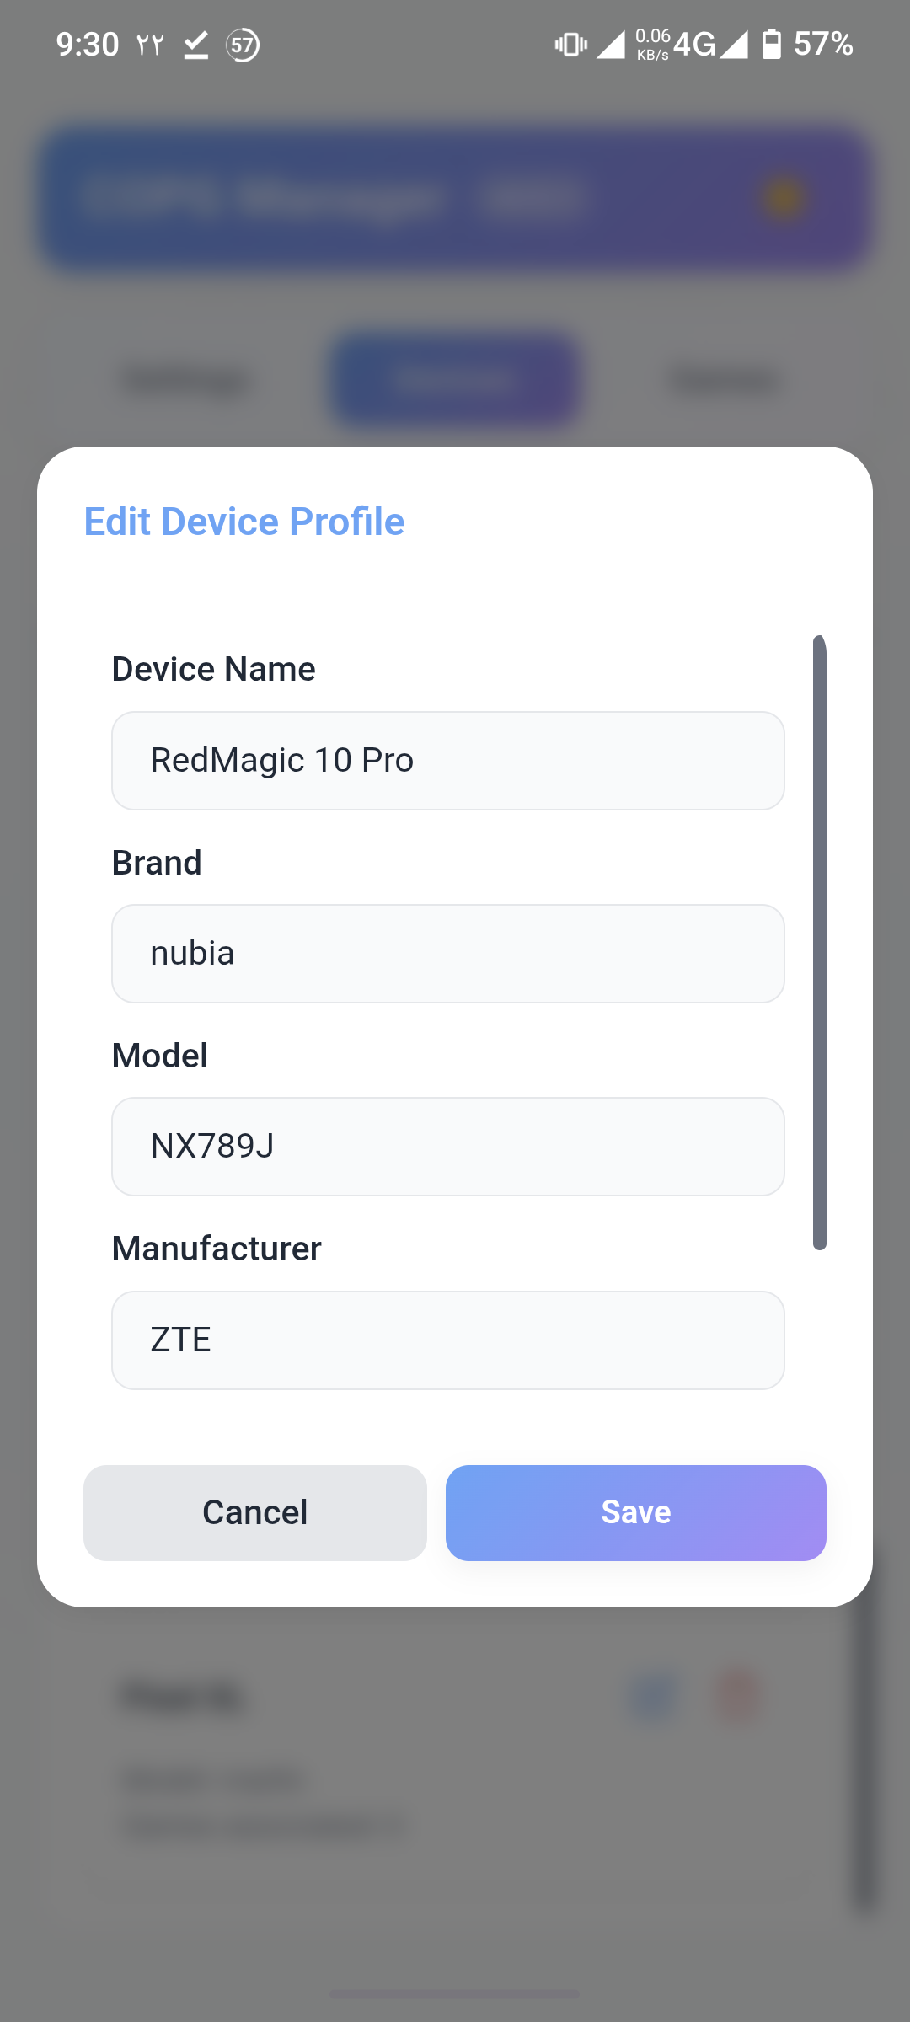
Task: Tap the blurred red icon behind the dialog
Action: point(738,1697)
